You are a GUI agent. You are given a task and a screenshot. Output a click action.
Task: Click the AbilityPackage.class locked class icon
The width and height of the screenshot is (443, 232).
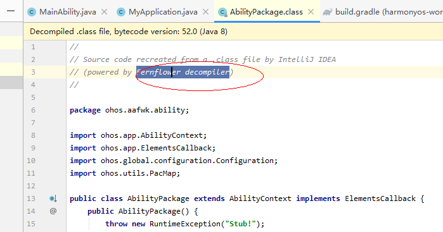(222, 12)
